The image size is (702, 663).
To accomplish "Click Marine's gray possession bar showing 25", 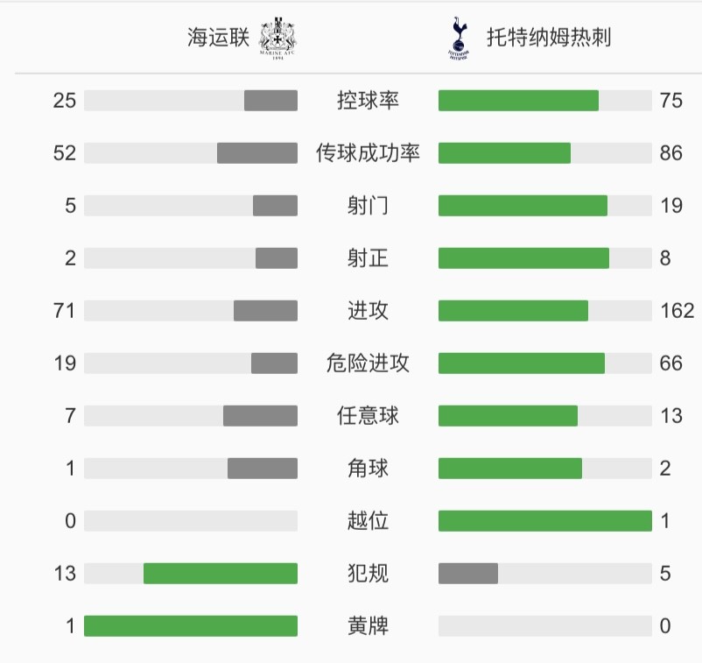I will pyautogui.click(x=270, y=101).
